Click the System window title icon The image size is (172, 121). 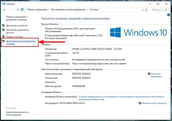coord(4,4)
